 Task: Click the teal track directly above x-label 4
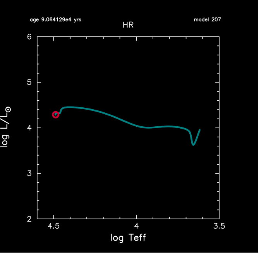(x=136, y=125)
